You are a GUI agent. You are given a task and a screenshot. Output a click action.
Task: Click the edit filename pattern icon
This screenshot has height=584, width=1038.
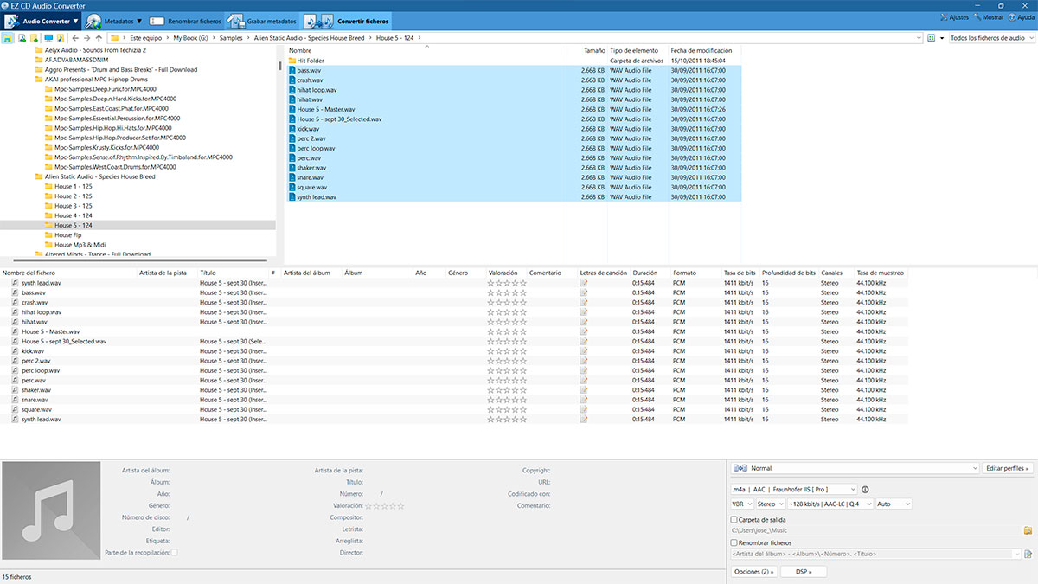pos(1028,554)
